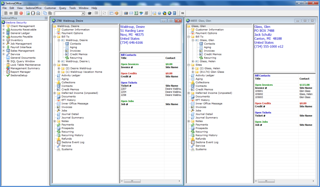Click the green S Sedona toolbar icon
Viewport: 320px width, 187px height.
coord(170,13)
